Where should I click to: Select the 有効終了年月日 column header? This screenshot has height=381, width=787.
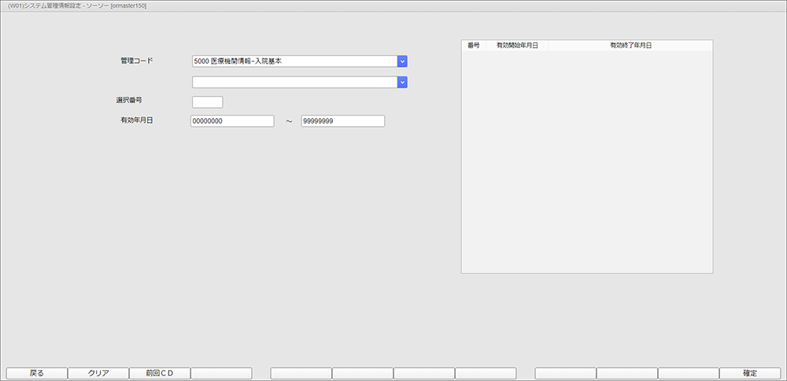630,46
